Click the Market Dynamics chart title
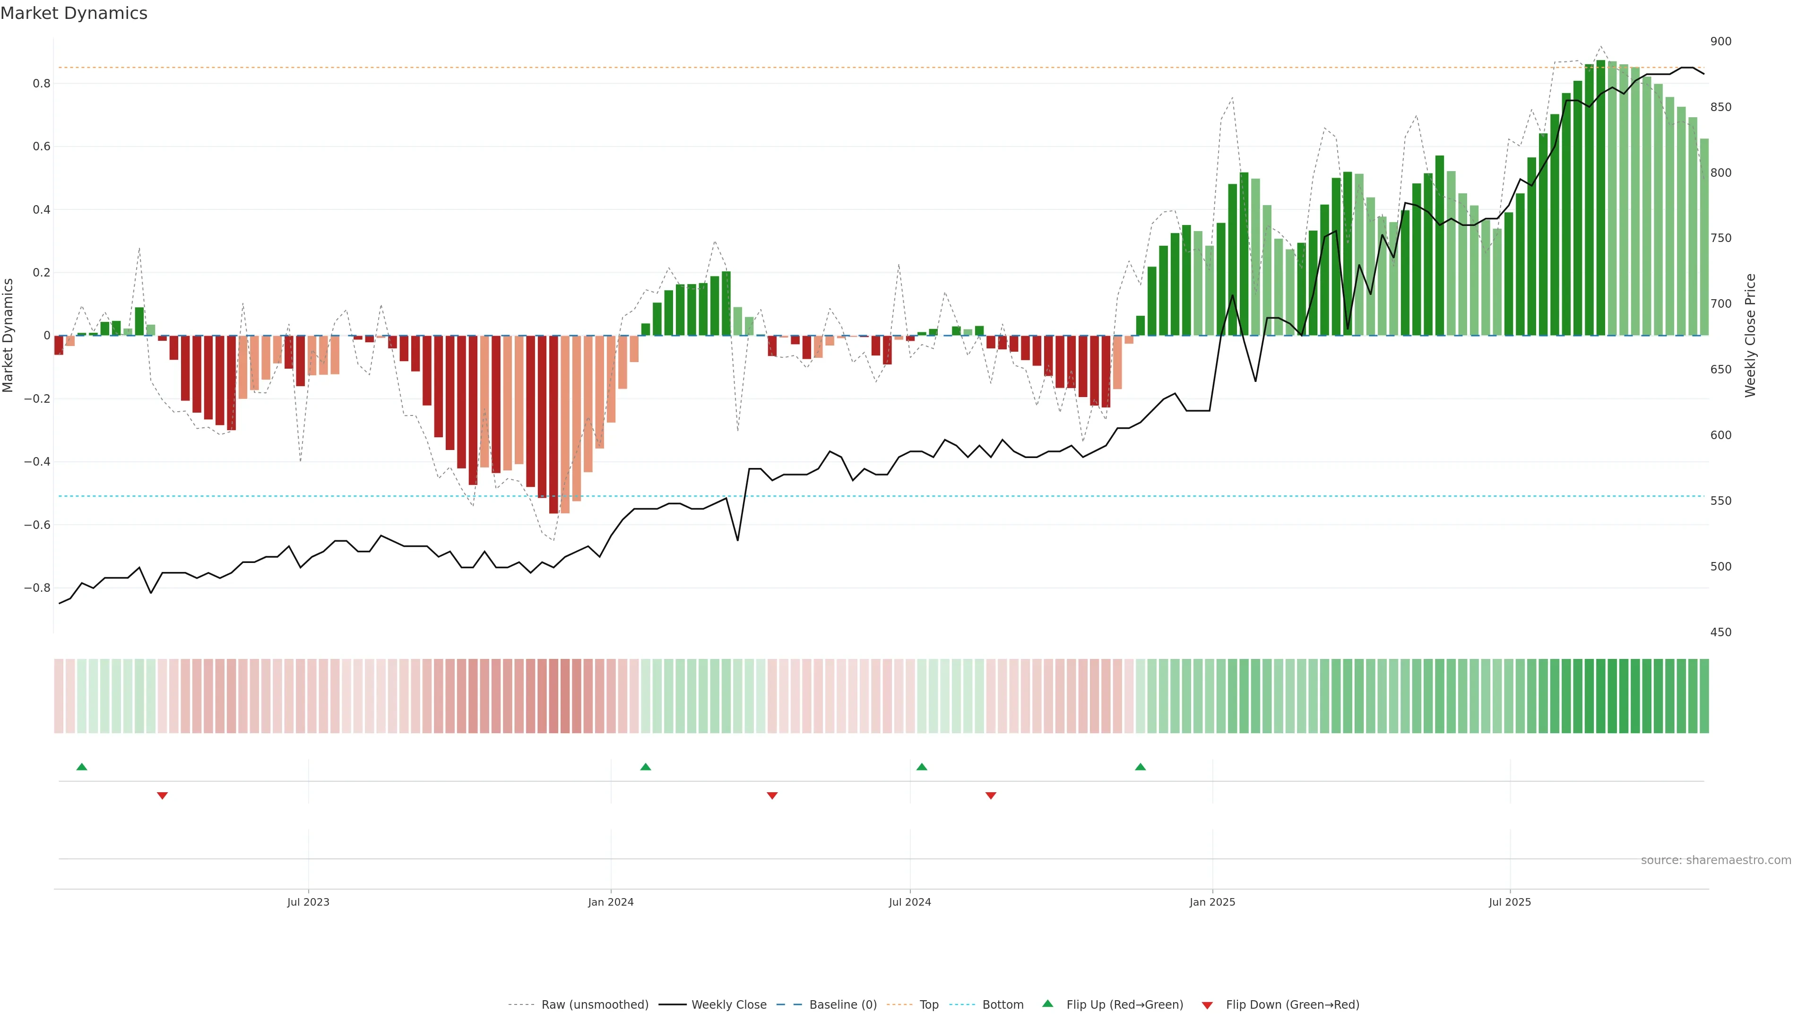The width and height of the screenshot is (1815, 1021). [x=74, y=13]
